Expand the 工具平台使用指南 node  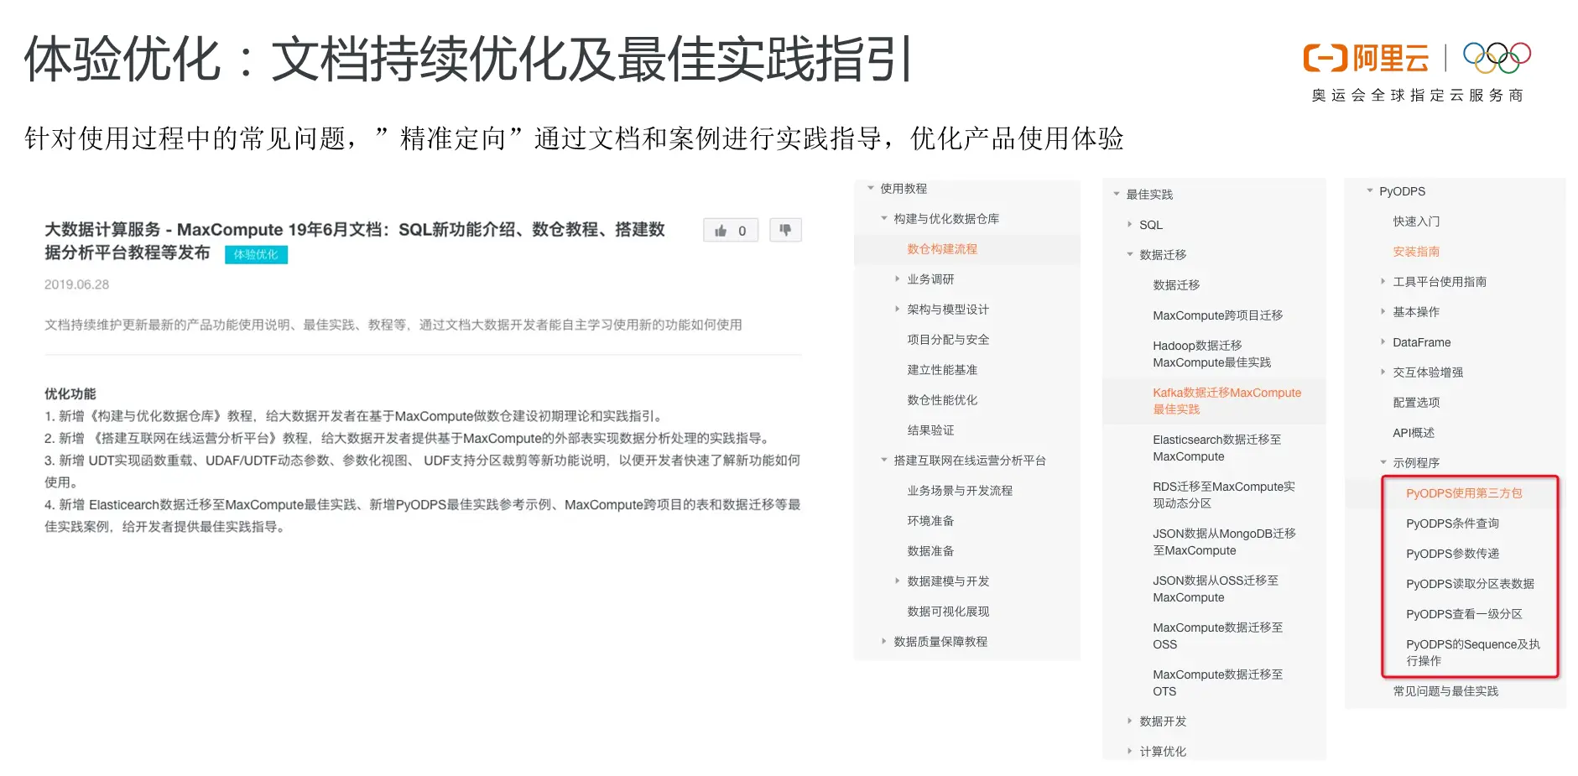(1383, 281)
